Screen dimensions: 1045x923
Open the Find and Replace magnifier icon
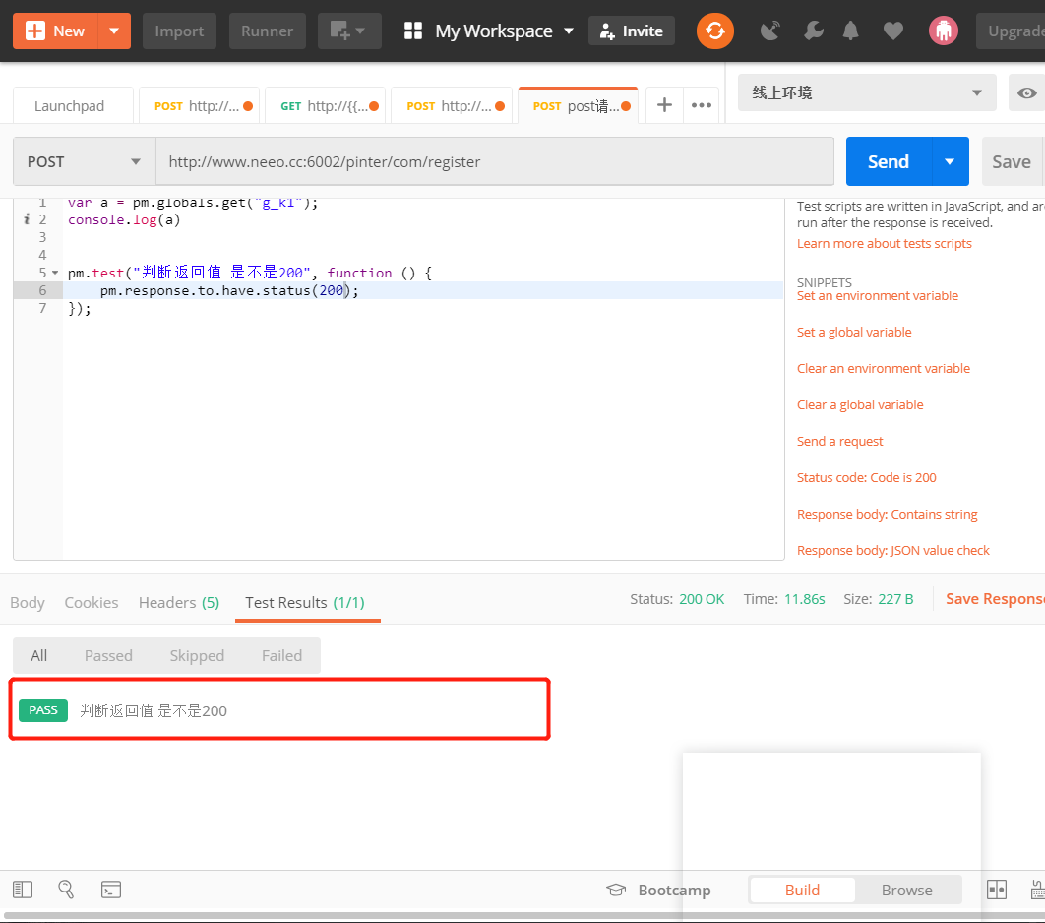pos(66,889)
